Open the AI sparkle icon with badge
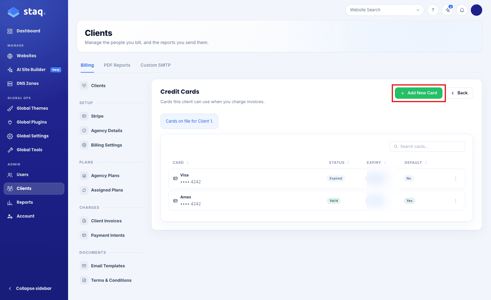Image resolution: width=491 pixels, height=300 pixels. (448, 10)
